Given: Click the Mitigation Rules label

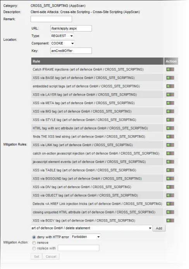Looking at the screenshot, I should click(x=15, y=145).
